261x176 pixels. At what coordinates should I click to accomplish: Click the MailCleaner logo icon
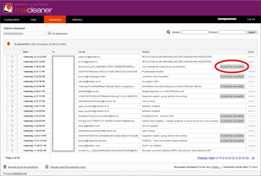click(8, 8)
